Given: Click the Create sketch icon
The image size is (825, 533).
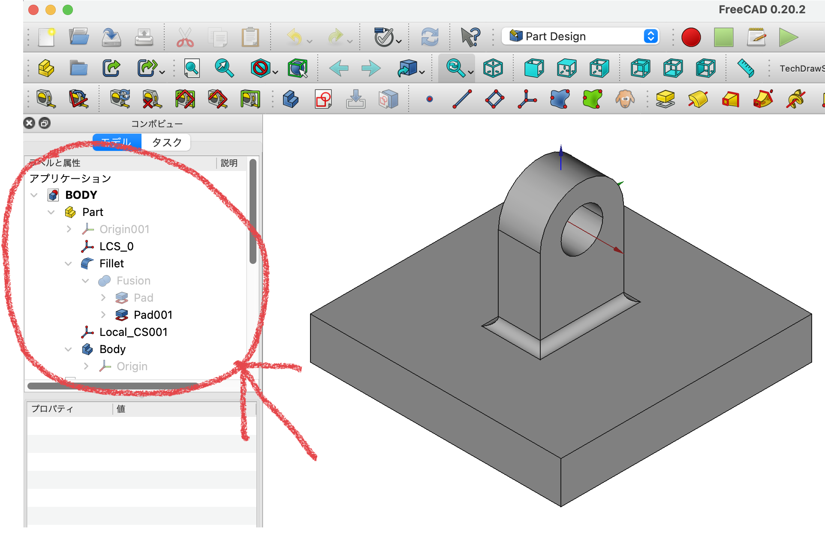Looking at the screenshot, I should point(323,99).
